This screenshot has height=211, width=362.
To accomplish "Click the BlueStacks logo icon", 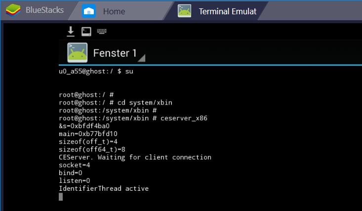I will (x=13, y=10).
